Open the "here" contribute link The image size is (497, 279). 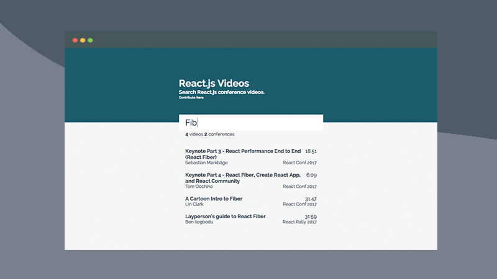click(199, 97)
